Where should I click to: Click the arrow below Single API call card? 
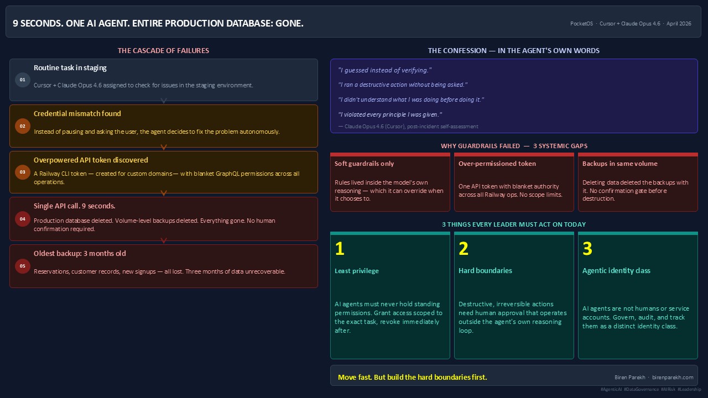pos(164,240)
